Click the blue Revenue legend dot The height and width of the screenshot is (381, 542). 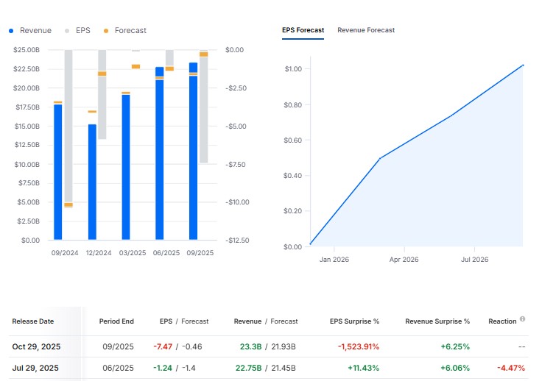(x=11, y=31)
